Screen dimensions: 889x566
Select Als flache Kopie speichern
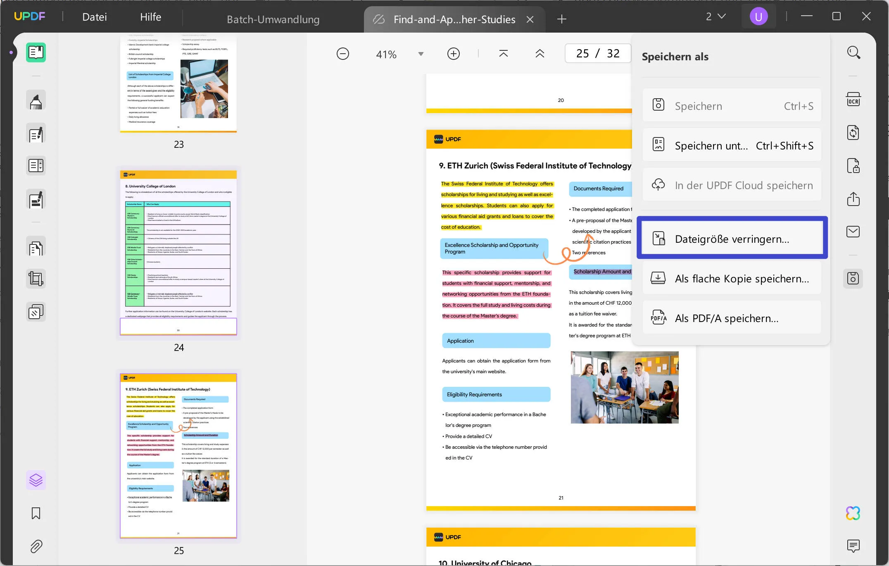tap(732, 278)
